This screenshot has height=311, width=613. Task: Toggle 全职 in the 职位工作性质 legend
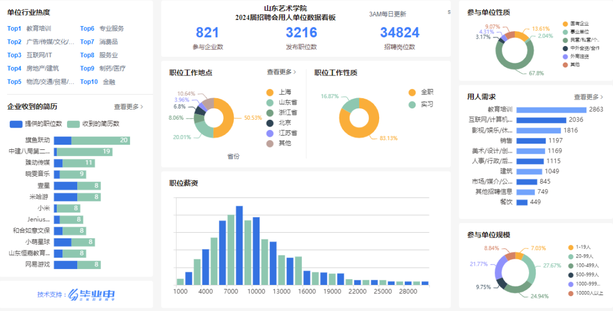click(421, 93)
